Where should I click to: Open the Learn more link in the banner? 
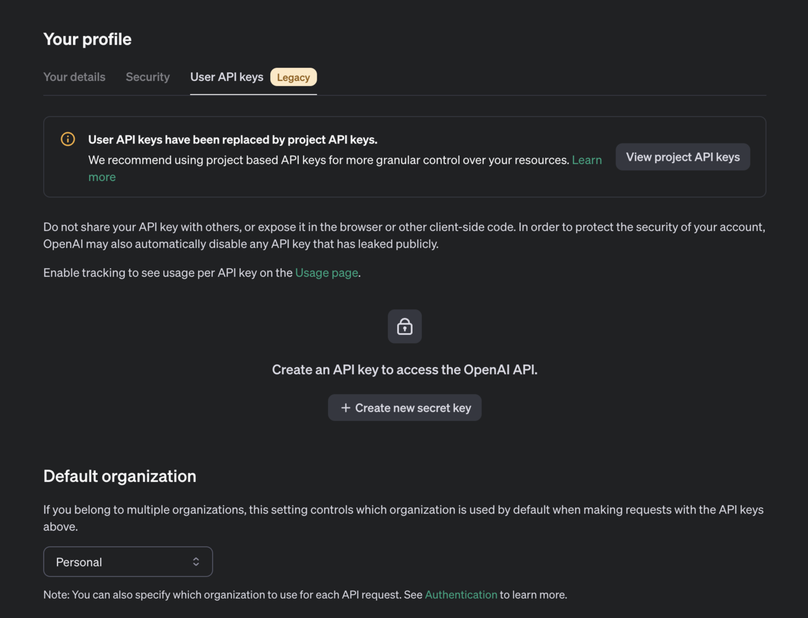point(587,160)
